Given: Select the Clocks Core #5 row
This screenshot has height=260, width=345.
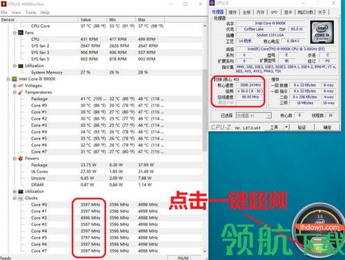Looking at the screenshot, I should (x=101, y=238).
